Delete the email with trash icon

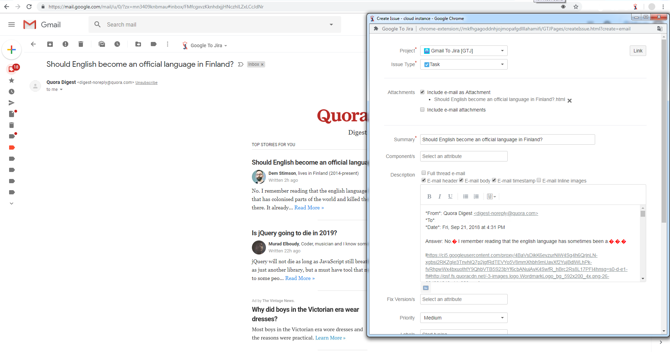coord(81,44)
